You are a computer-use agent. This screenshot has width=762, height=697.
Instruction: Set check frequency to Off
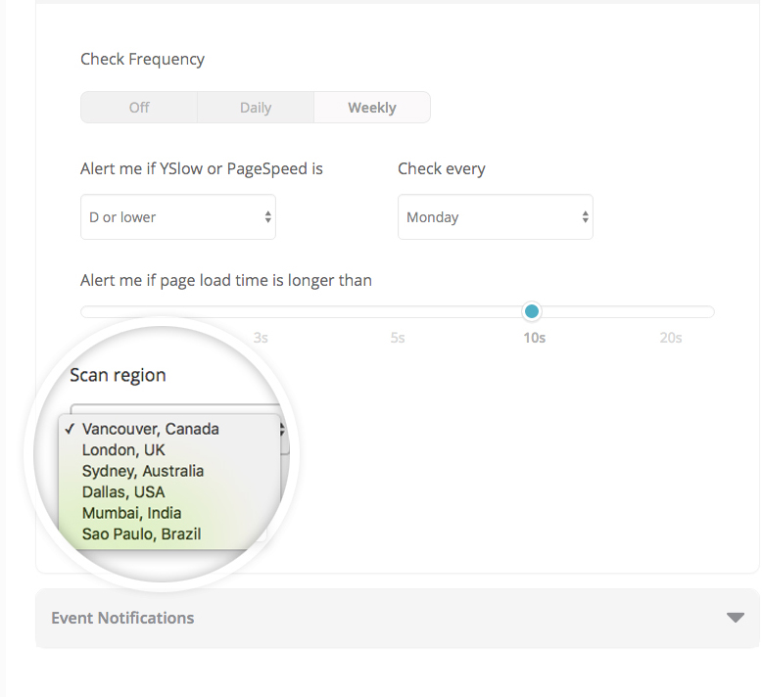(x=139, y=108)
